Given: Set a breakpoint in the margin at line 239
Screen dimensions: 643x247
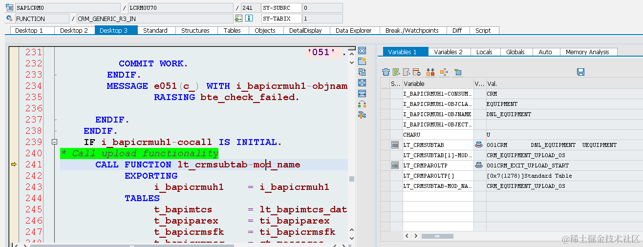Looking at the screenshot, I should pos(14,142).
